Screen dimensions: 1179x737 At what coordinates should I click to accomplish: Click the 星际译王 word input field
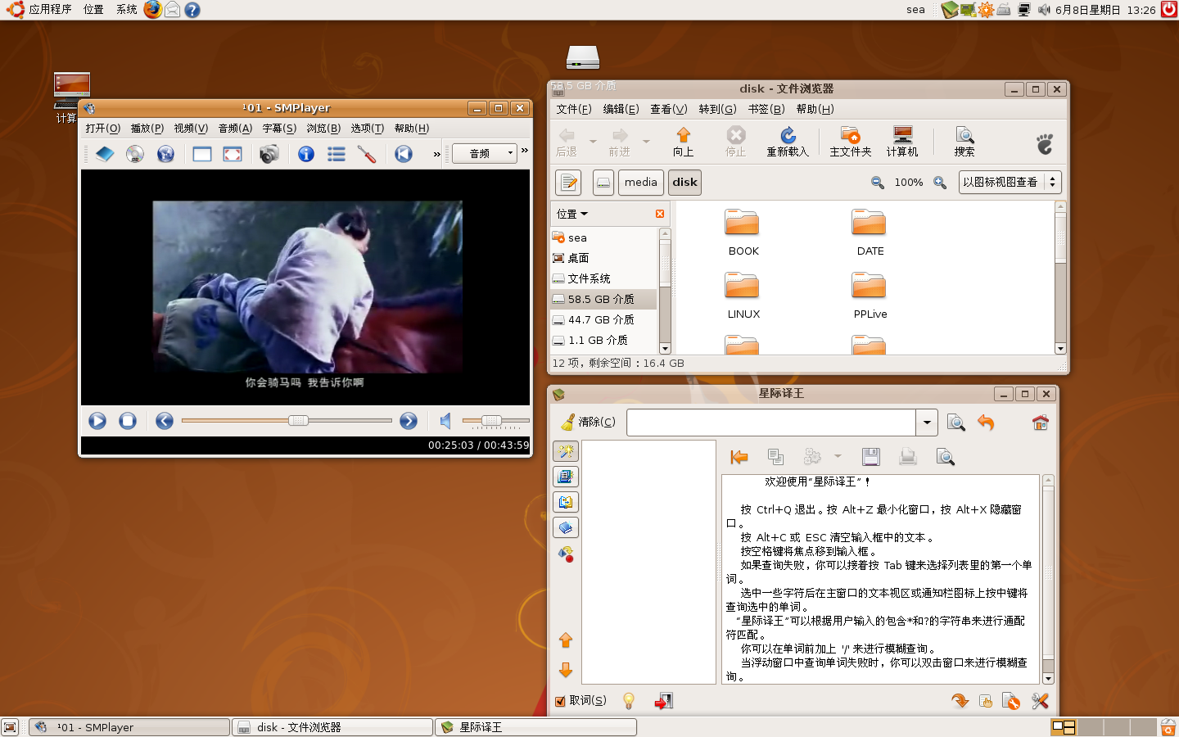click(771, 423)
